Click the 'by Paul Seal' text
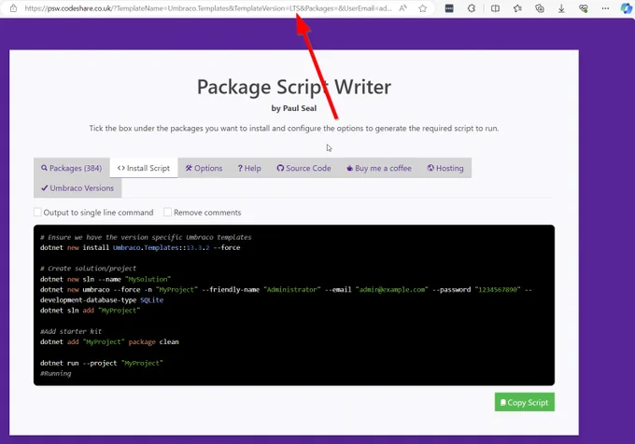Screen dimensions: 635x444 [x=294, y=108]
